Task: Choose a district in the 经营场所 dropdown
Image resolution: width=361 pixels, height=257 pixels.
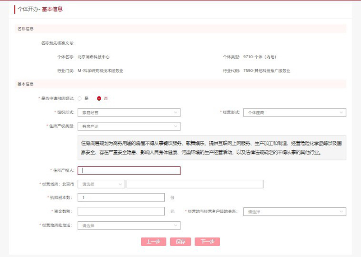Action: click(x=102, y=184)
